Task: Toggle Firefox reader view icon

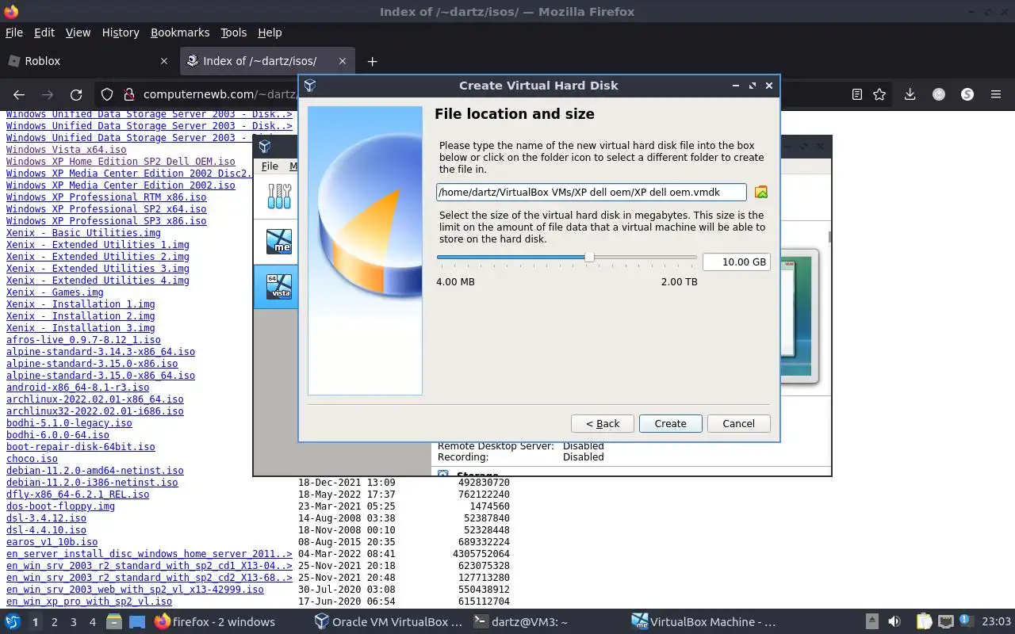Action: [857, 94]
